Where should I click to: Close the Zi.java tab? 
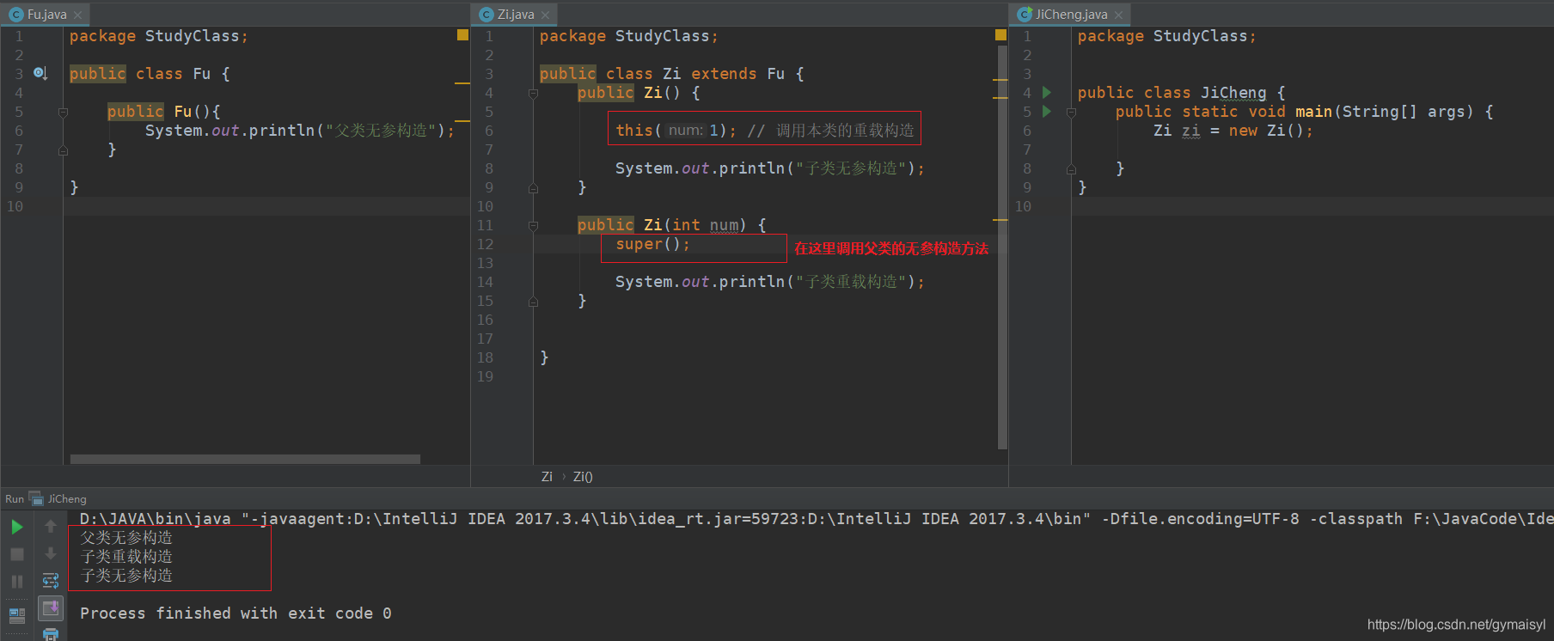[x=545, y=15]
